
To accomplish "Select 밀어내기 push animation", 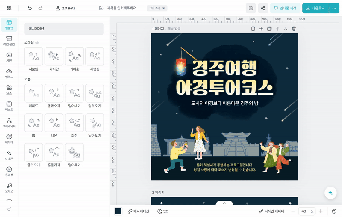I will coord(74,93).
